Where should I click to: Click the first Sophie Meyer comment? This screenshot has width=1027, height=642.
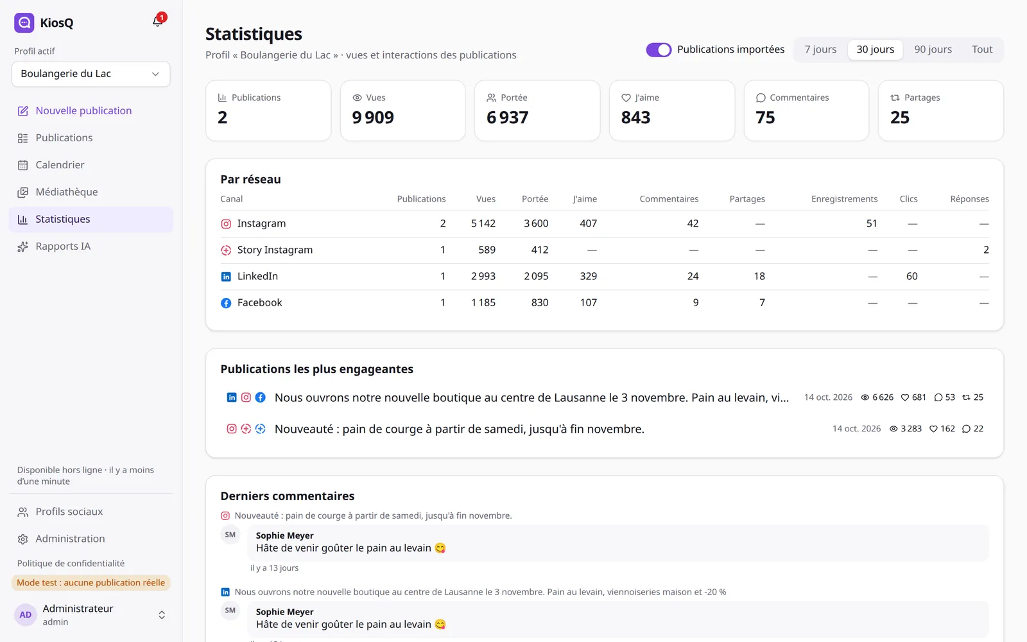pos(618,542)
